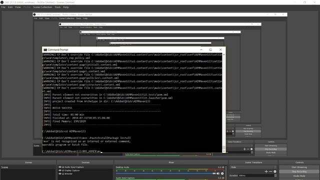Open the Edit menu in OBS
The width and height of the screenshot is (320, 180).
[x=10, y=7]
